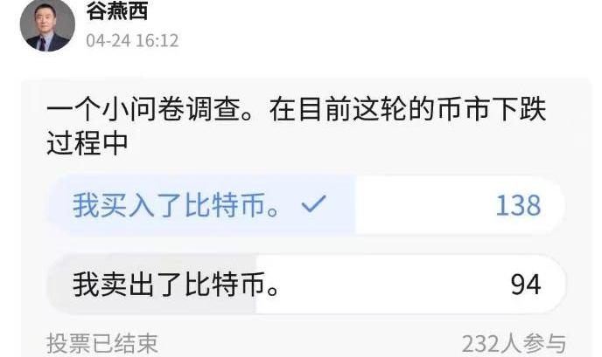Click the poll question 一个小问卷调查 text
The width and height of the screenshot is (602, 357).
click(150, 109)
